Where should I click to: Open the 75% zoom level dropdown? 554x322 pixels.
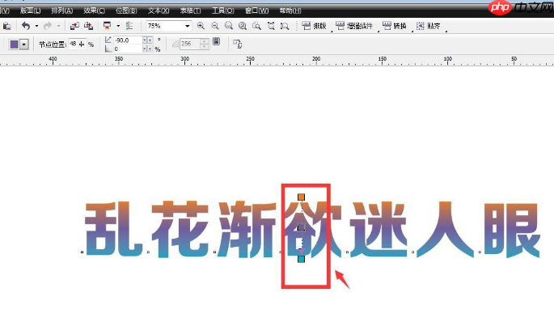(x=188, y=26)
